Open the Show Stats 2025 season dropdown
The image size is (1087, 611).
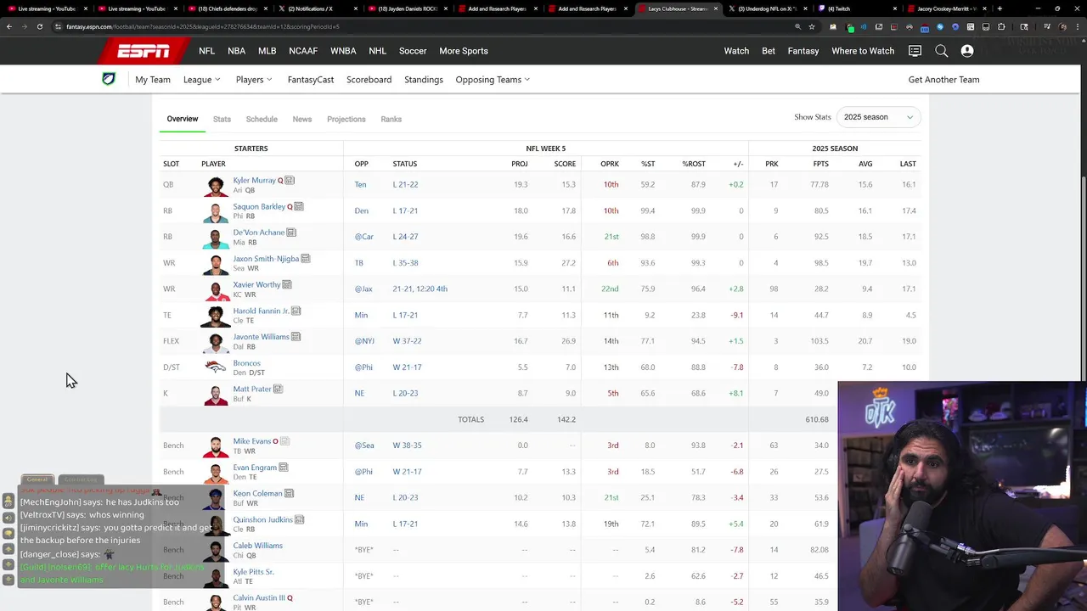pos(878,117)
